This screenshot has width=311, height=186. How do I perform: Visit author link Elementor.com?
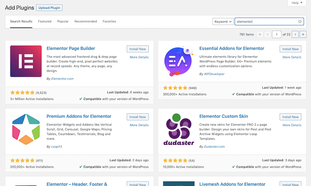(x=62, y=78)
